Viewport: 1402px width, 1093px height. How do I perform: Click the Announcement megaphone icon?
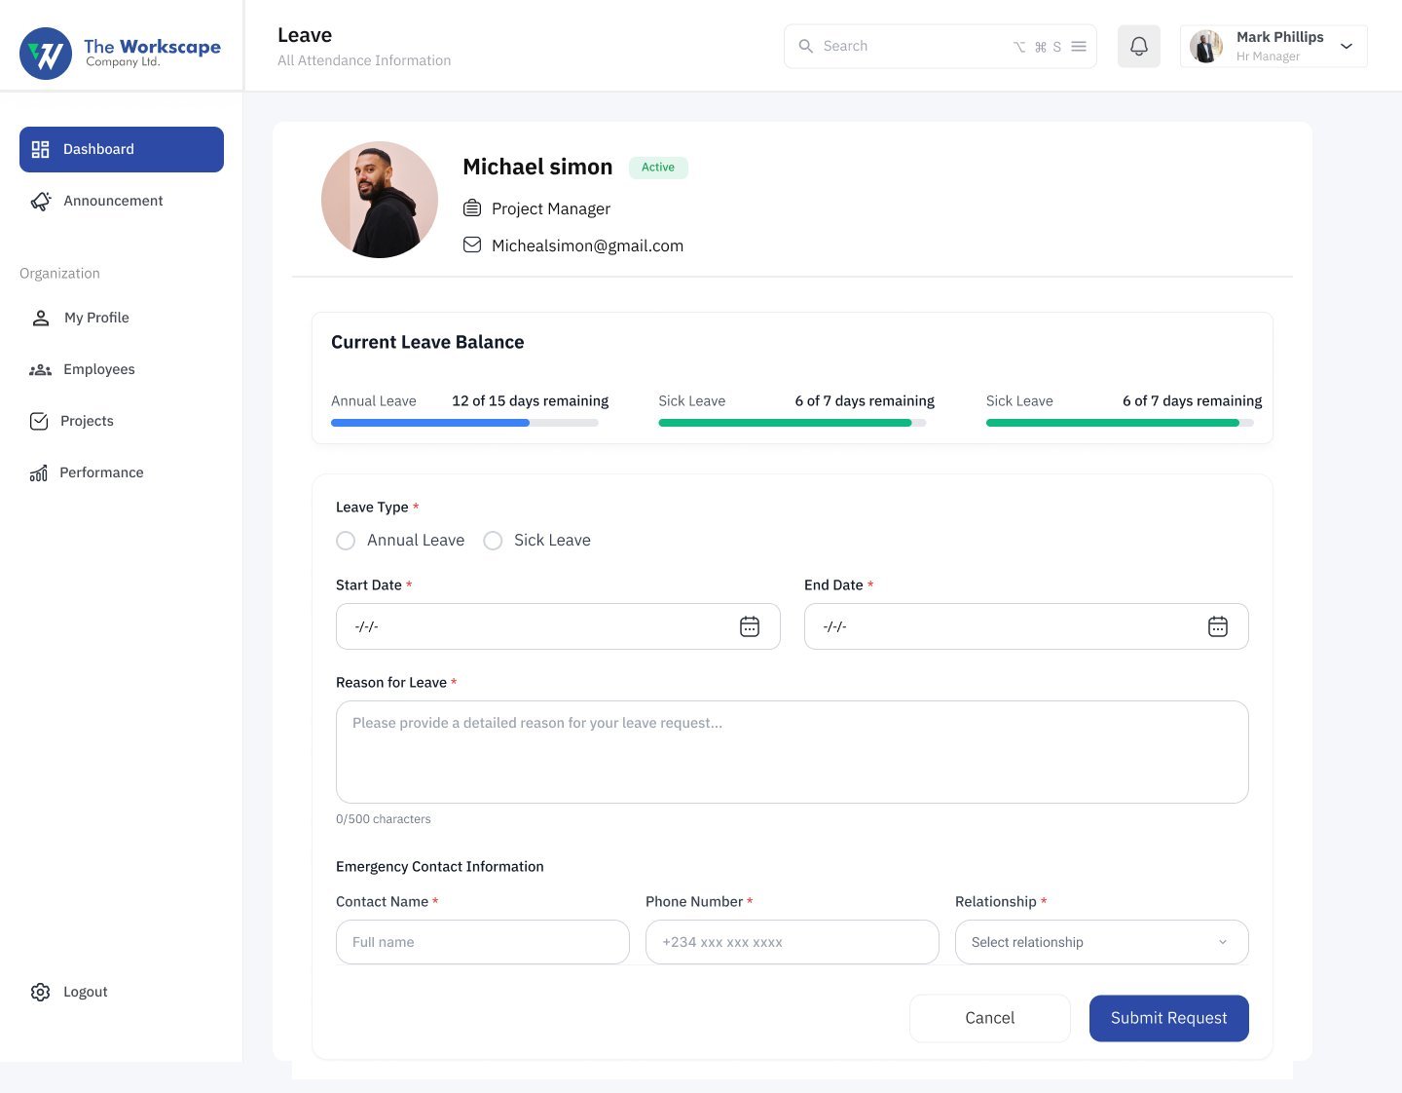pos(41,201)
